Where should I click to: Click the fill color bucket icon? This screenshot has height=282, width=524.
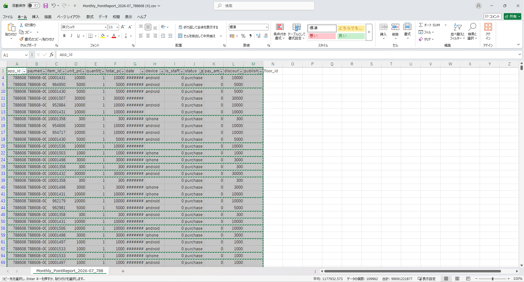click(103, 36)
